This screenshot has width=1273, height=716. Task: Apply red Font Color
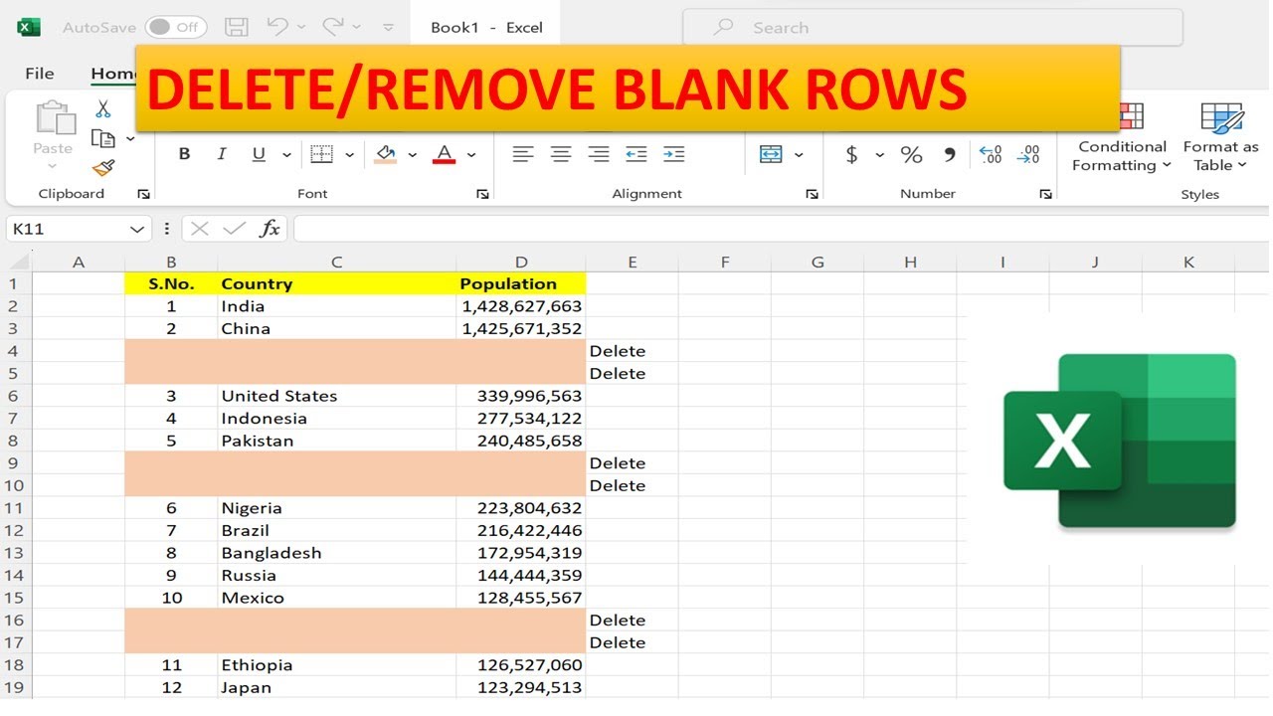click(x=445, y=154)
